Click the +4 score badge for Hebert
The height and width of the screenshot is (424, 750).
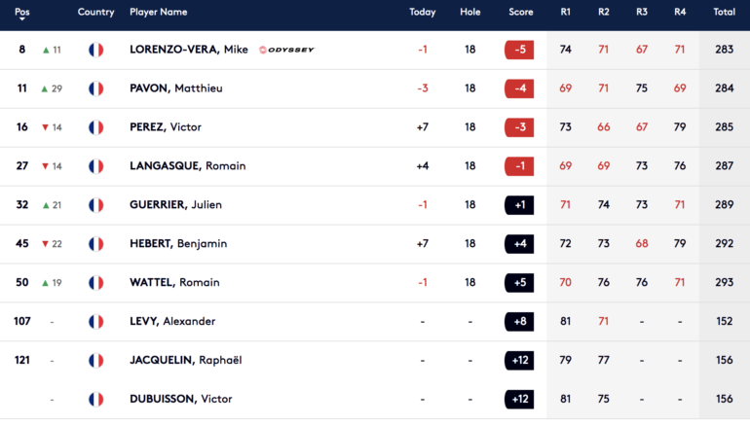tap(519, 244)
